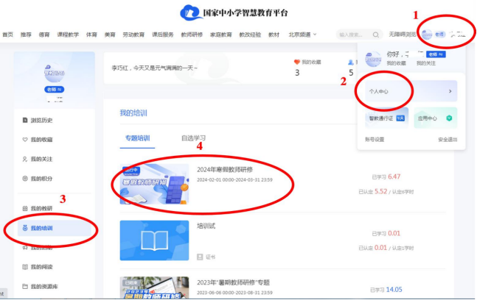Open the 劳动教育 navigation item
Viewport: 477px width, 300px height.
(x=133, y=35)
